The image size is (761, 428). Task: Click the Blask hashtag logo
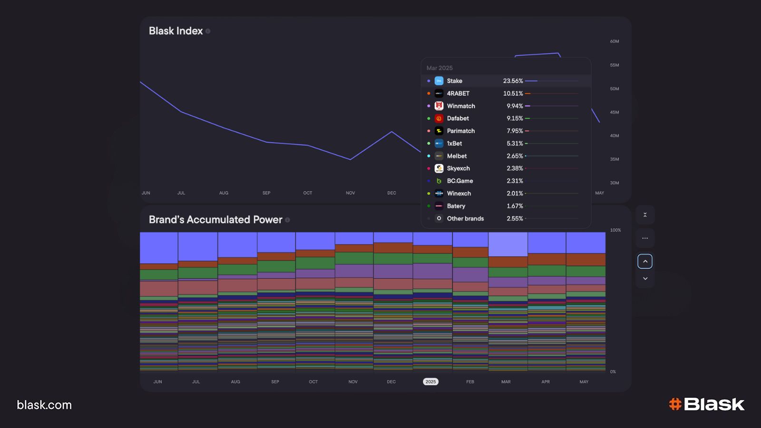pos(675,404)
